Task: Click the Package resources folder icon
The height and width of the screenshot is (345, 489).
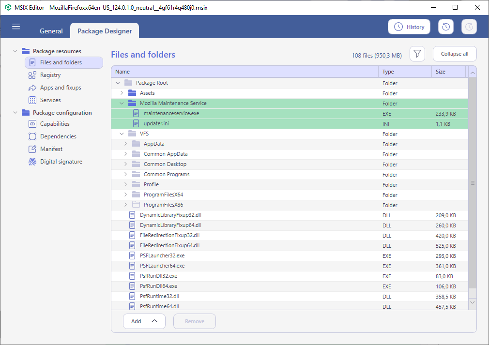Action: (26, 51)
